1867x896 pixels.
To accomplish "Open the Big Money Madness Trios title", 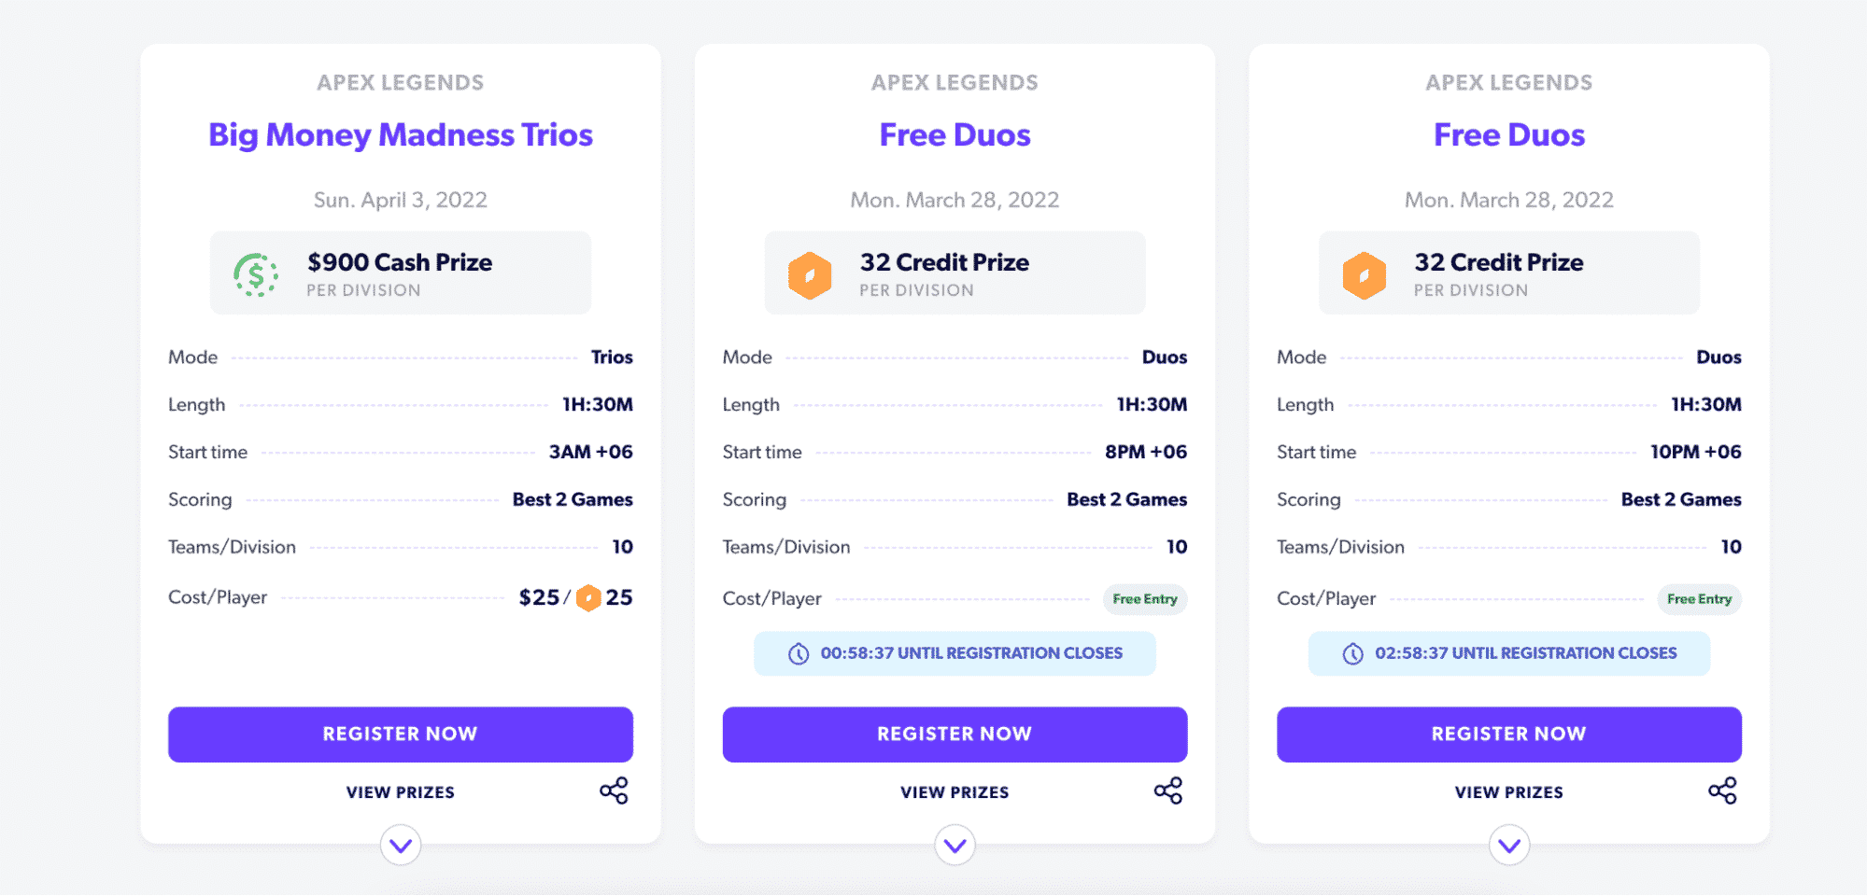I will [401, 135].
